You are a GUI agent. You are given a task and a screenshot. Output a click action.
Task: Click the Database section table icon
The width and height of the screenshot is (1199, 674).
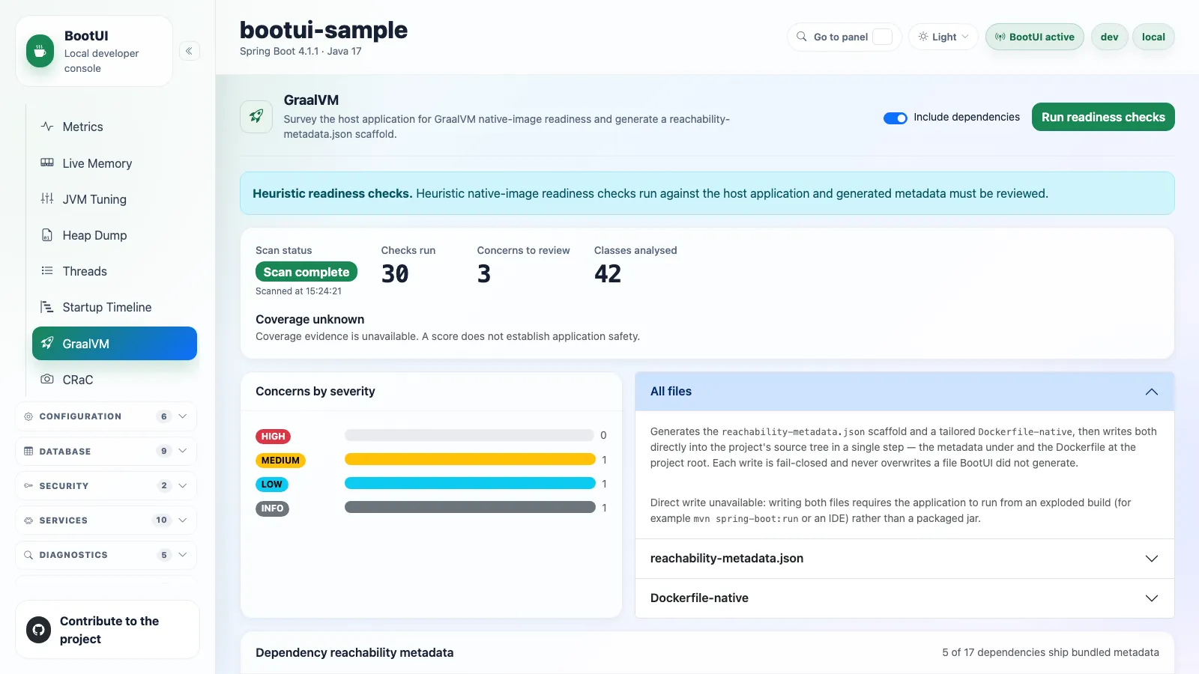click(x=28, y=451)
